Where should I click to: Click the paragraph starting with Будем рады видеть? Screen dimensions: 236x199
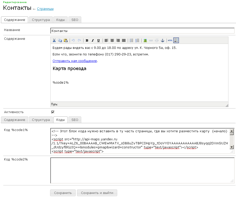click(114, 48)
